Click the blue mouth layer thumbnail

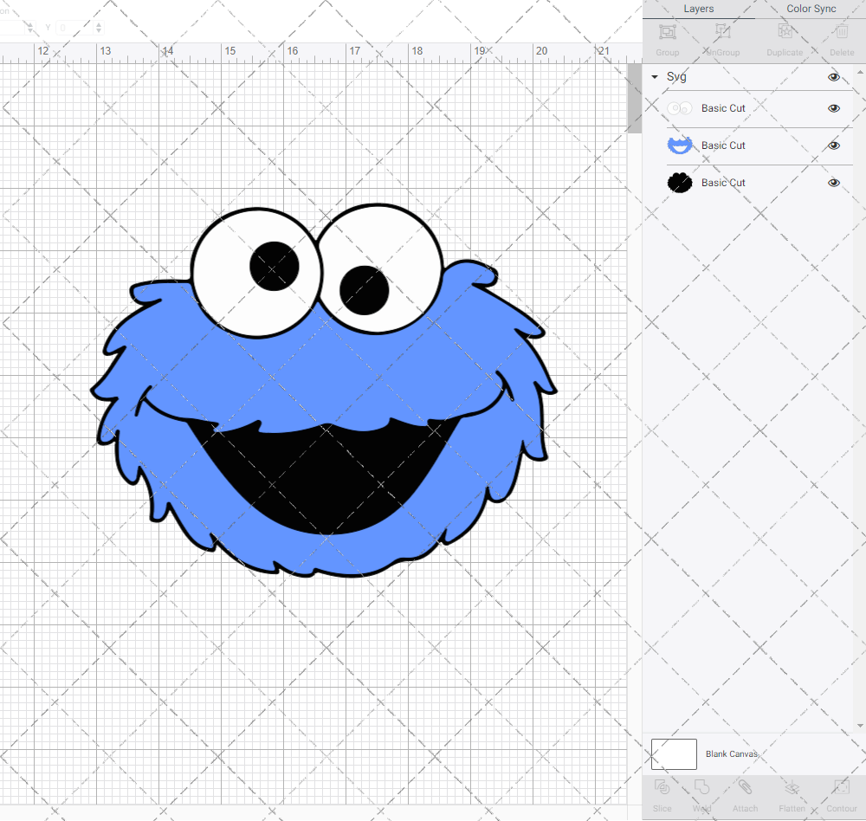point(680,145)
